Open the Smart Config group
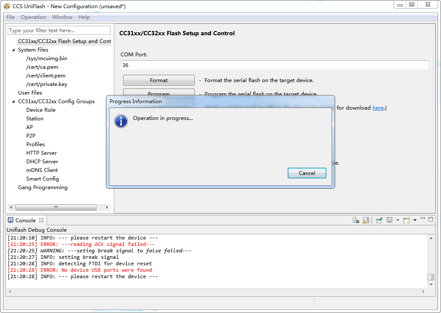The width and height of the screenshot is (441, 313). tap(43, 179)
